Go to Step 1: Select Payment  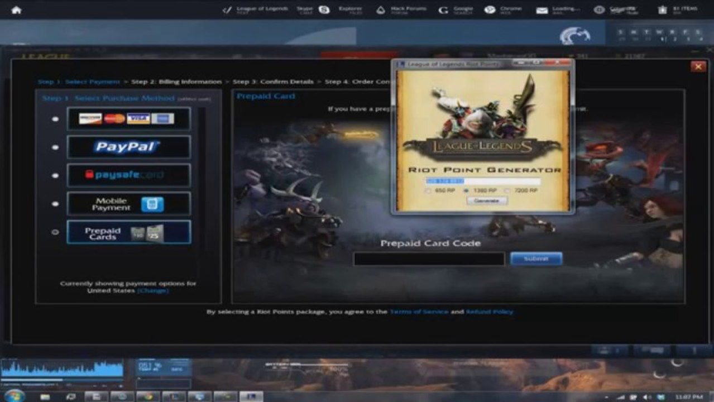pyautogui.click(x=79, y=82)
